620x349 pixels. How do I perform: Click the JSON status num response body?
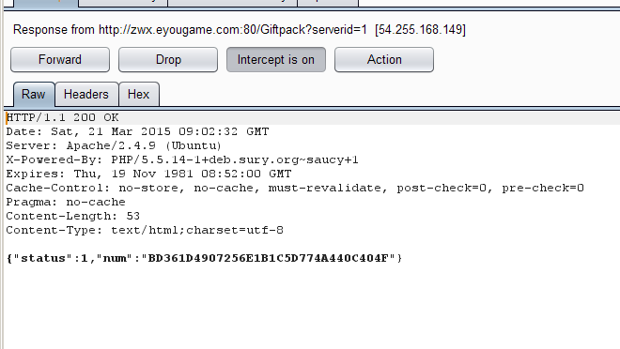204,258
